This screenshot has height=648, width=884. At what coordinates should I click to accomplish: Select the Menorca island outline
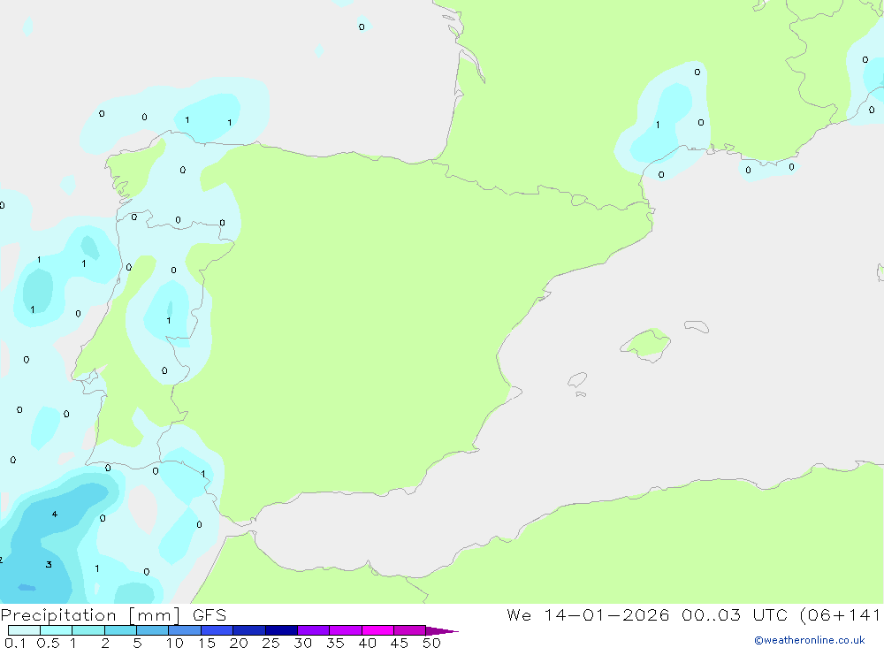pyautogui.click(x=697, y=326)
